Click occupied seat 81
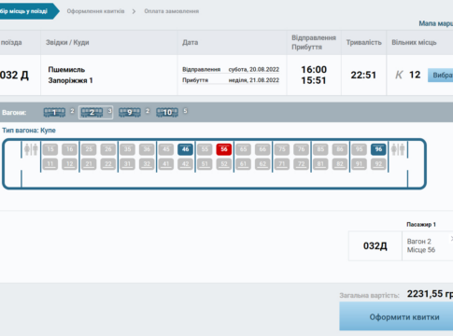 point(320,164)
